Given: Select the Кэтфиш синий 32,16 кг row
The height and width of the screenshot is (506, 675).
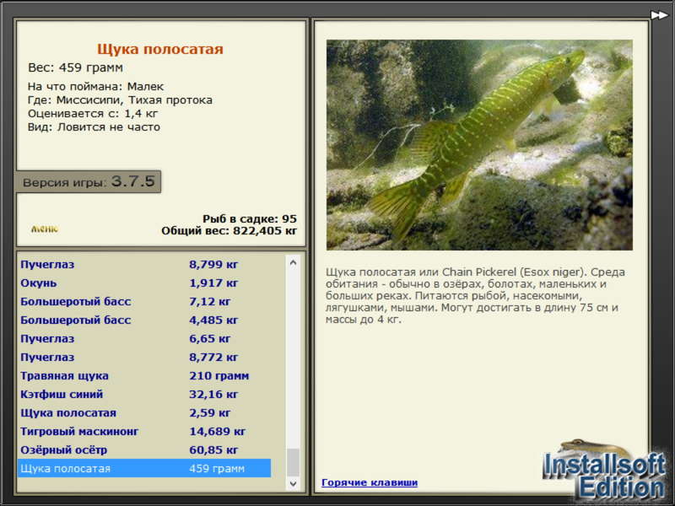Looking at the screenshot, I should coord(144,394).
